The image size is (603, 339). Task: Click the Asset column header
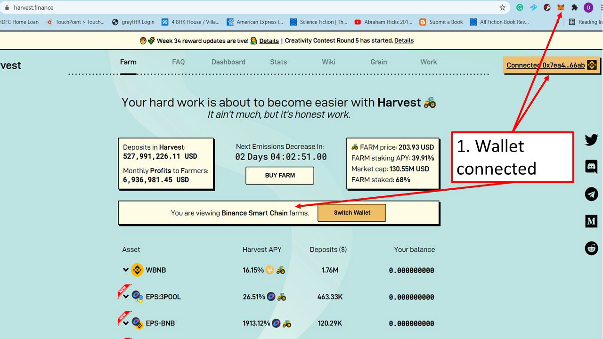[131, 250]
